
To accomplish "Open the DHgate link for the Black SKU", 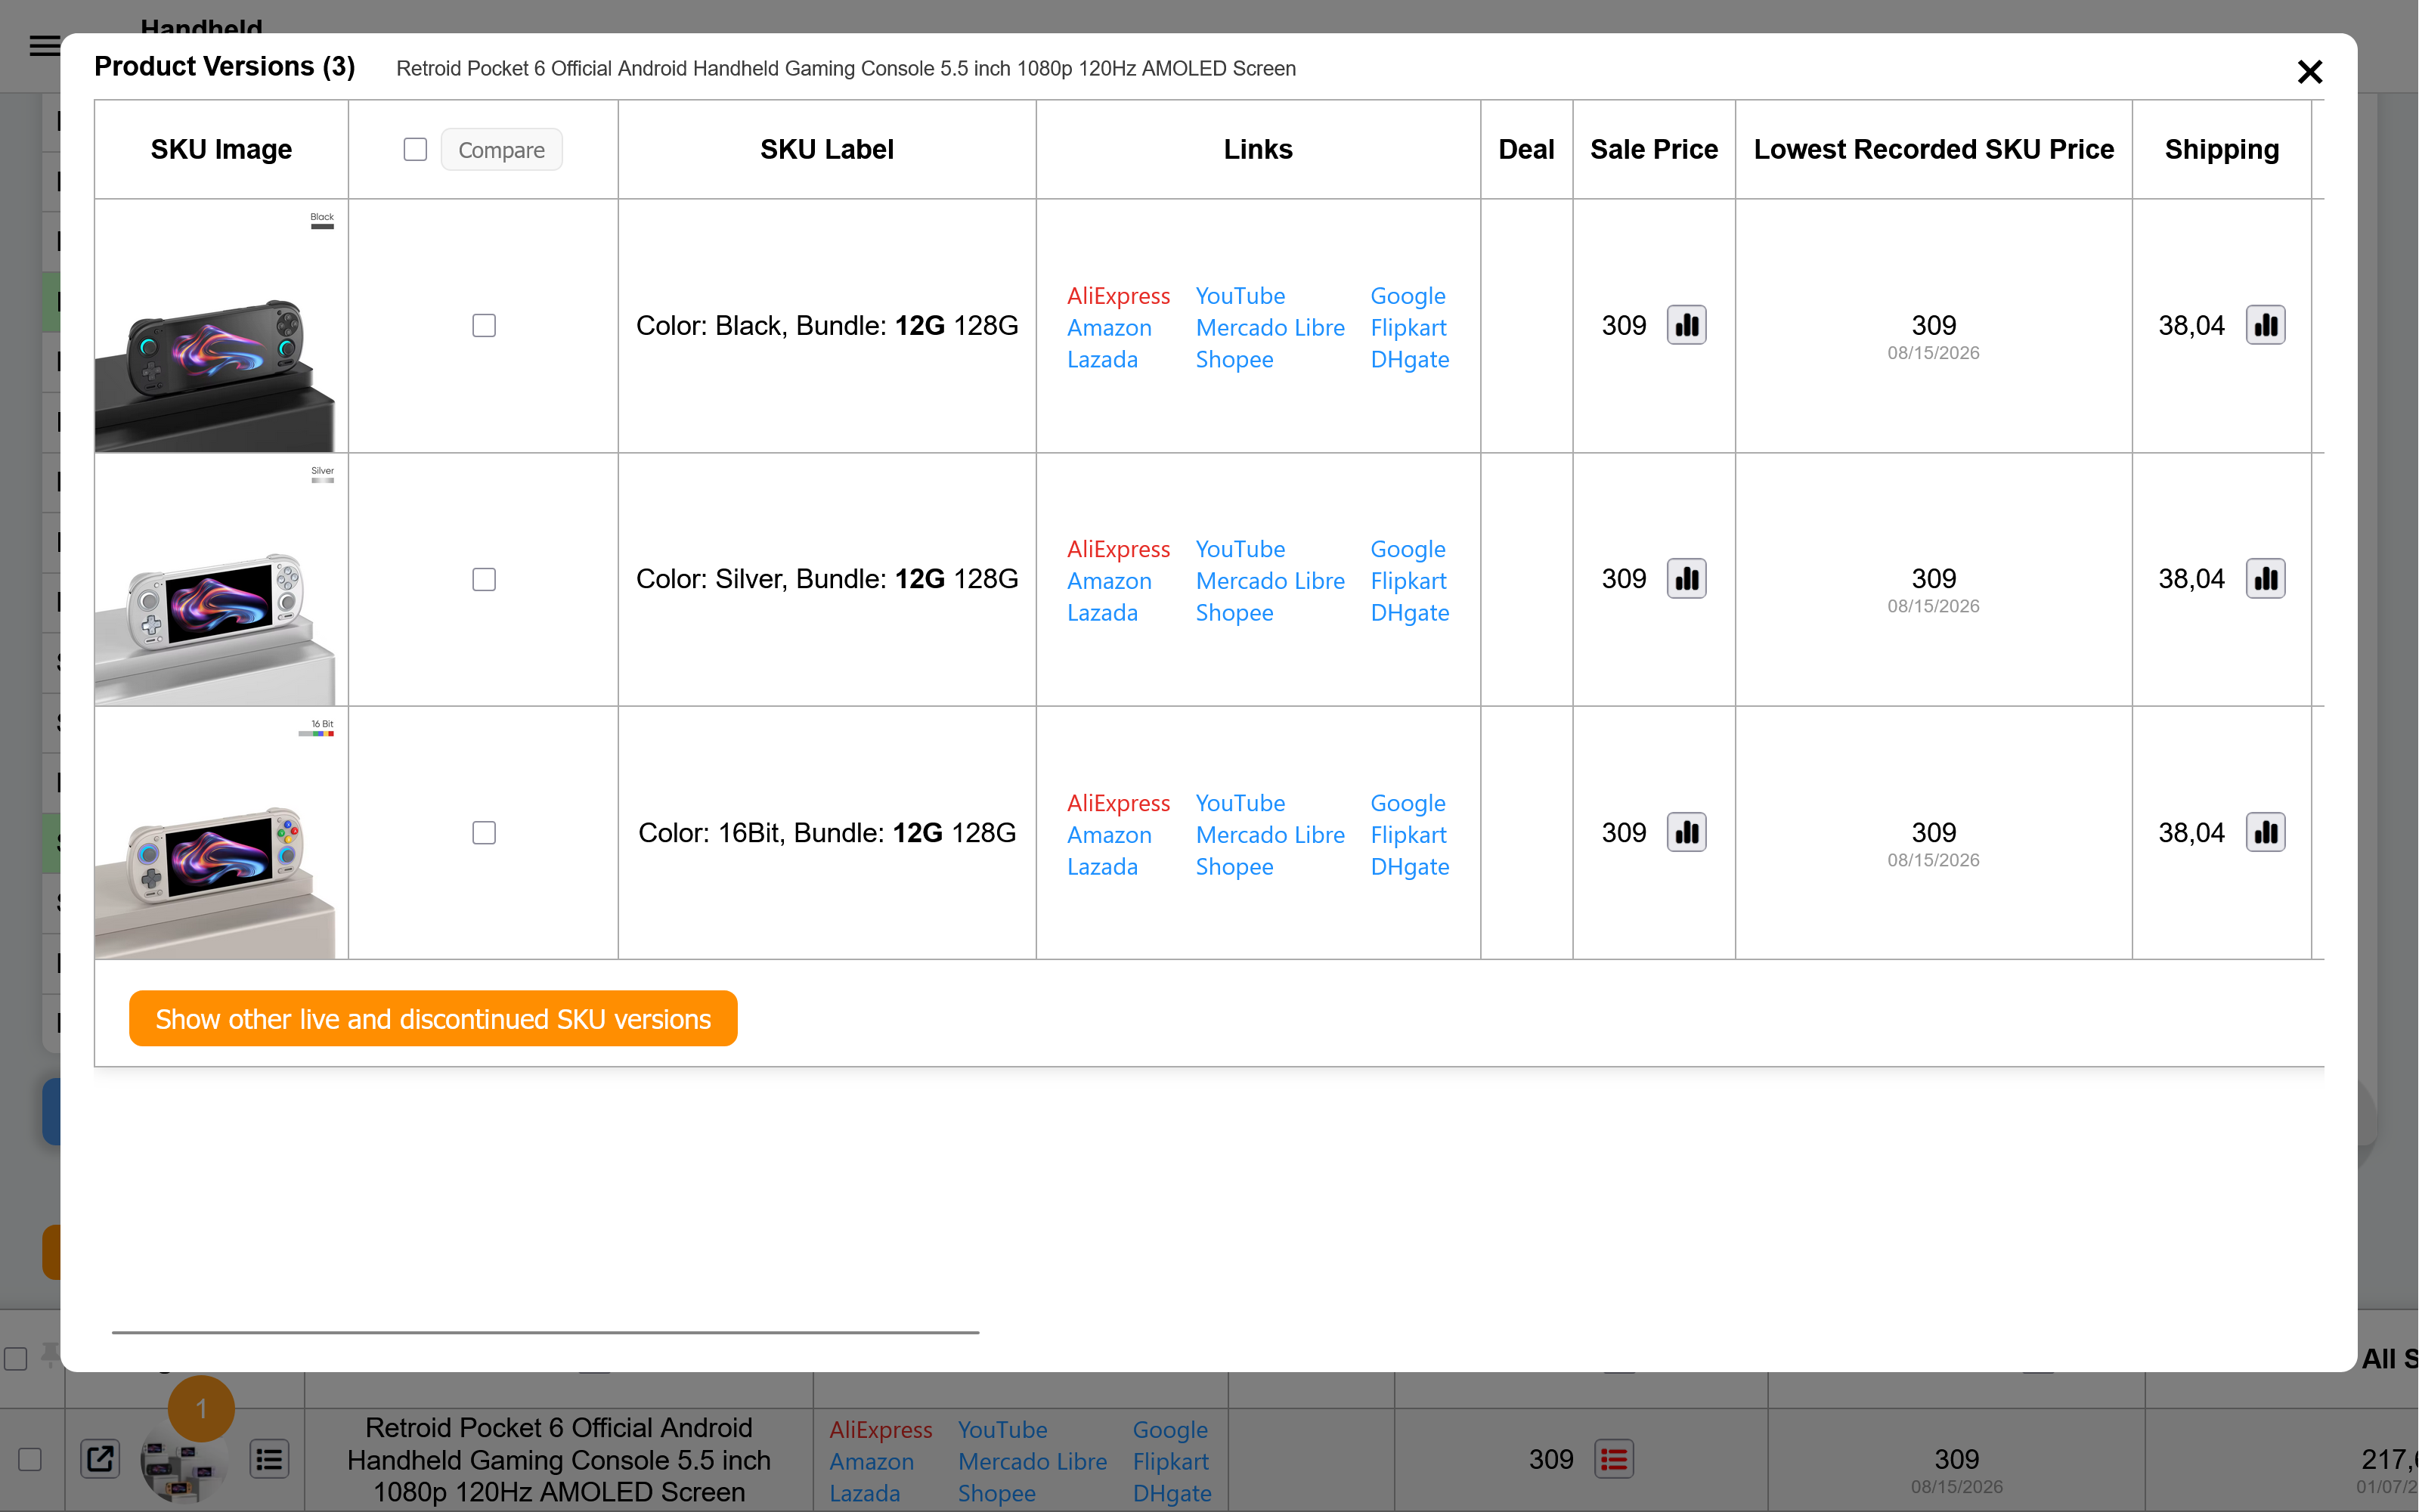I will (x=1409, y=360).
